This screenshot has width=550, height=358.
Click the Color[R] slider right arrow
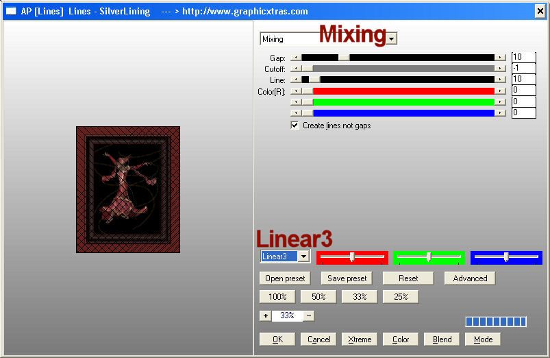click(x=500, y=91)
